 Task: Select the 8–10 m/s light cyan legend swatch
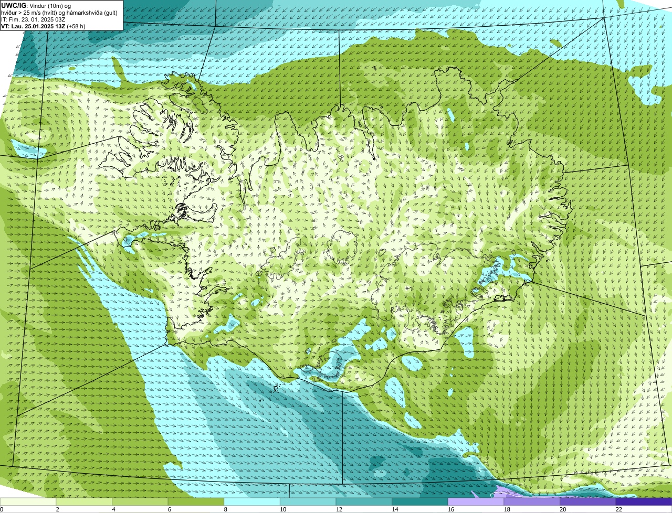(252, 501)
